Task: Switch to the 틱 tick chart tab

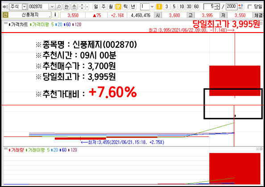Action: (x=125, y=7)
